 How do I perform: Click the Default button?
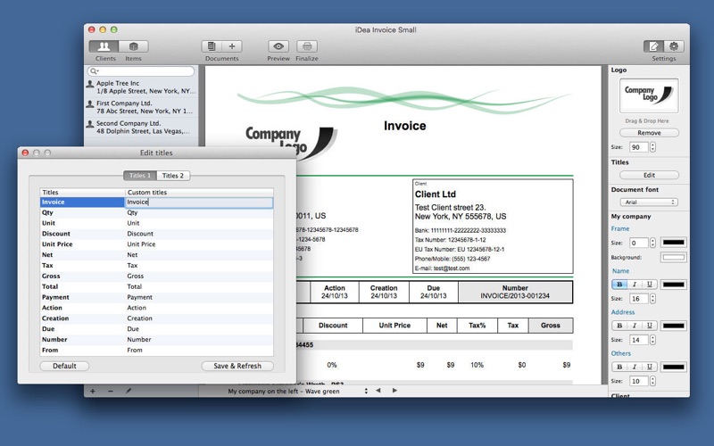64,366
